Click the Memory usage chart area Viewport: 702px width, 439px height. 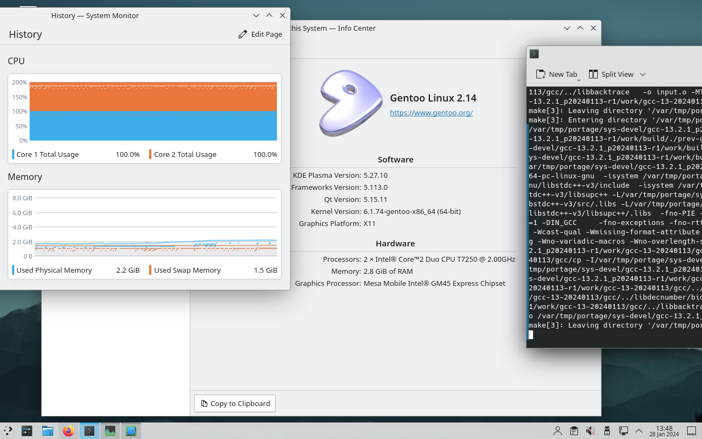click(155, 227)
